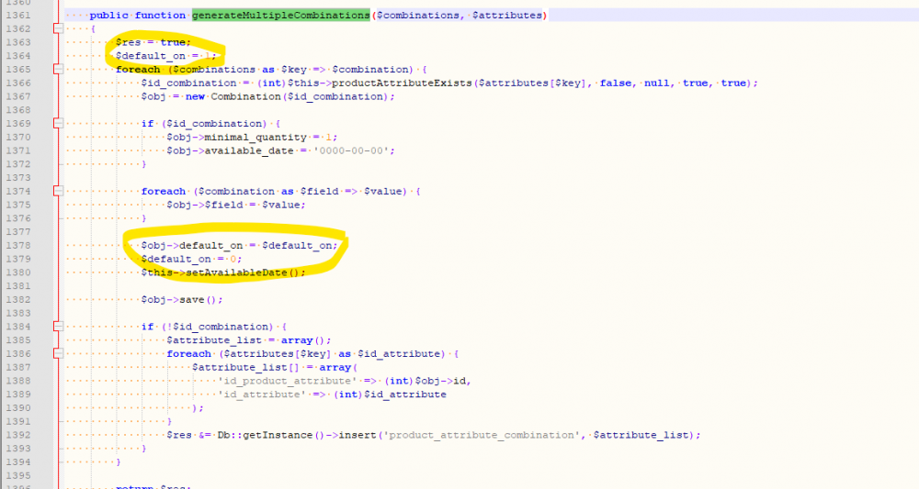Screen dimensions: 919x489
Task: Collapse the foreach fold on line 1386
Action: pyautogui.click(x=58, y=353)
